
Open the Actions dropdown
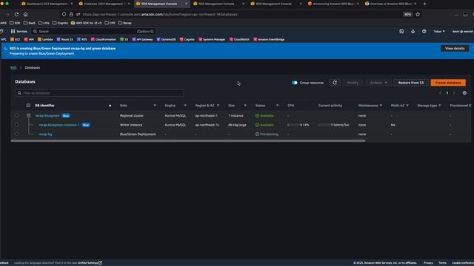pyautogui.click(x=378, y=83)
